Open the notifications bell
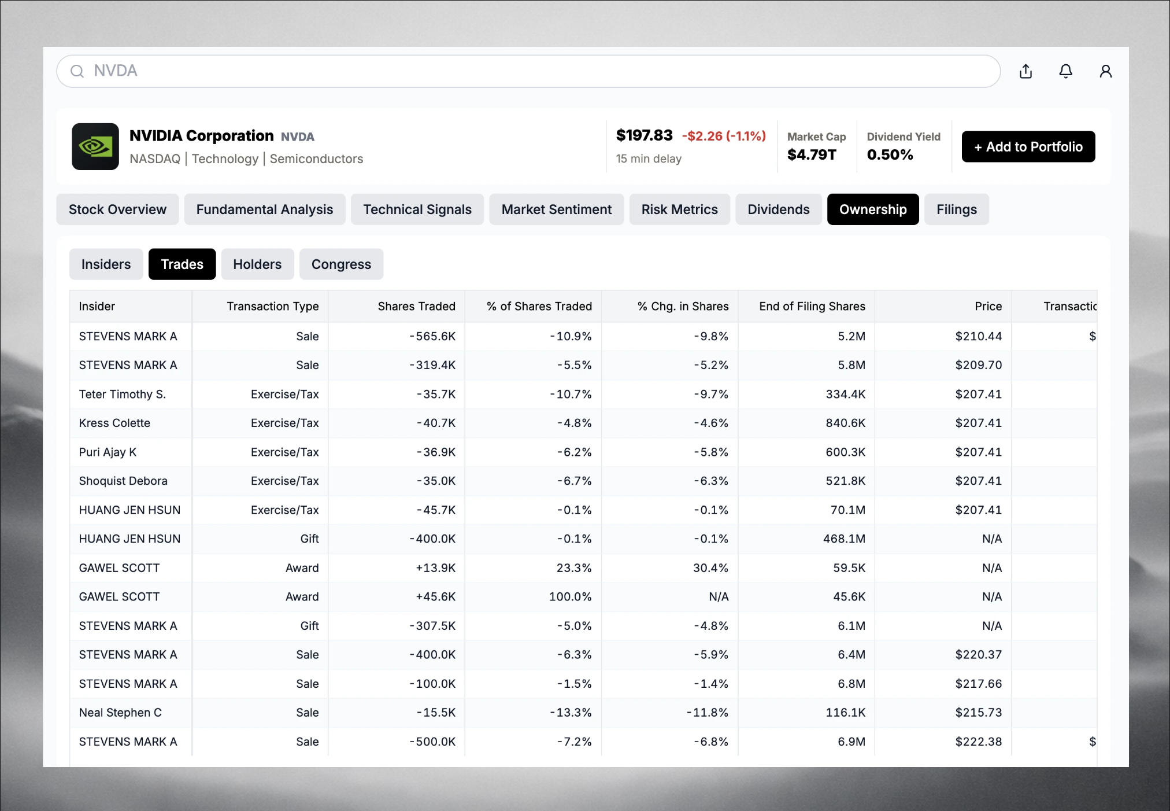 coord(1065,71)
